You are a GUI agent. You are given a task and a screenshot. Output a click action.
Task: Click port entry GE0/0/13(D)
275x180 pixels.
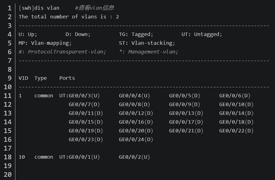pyautogui.click(x=186, y=113)
